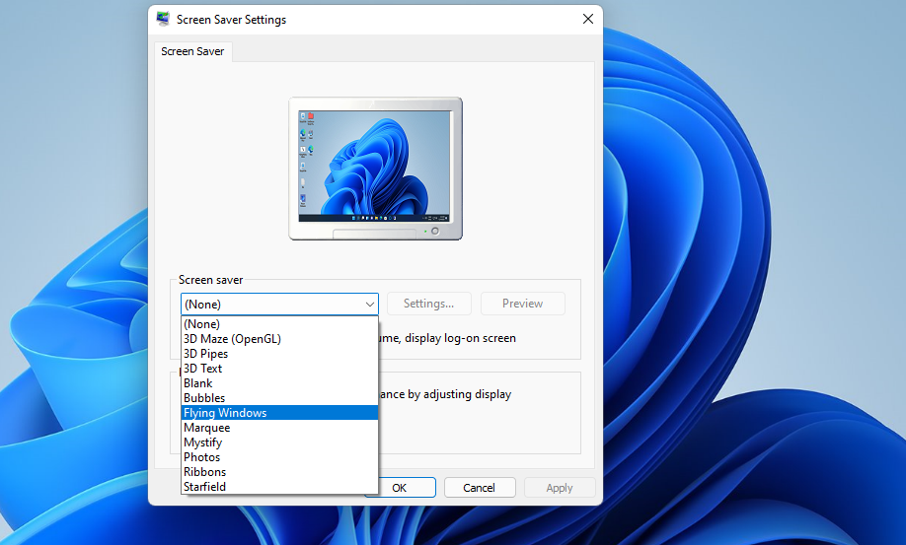Image resolution: width=906 pixels, height=545 pixels.
Task: Click the monitor preview thumbnail
Action: point(376,169)
